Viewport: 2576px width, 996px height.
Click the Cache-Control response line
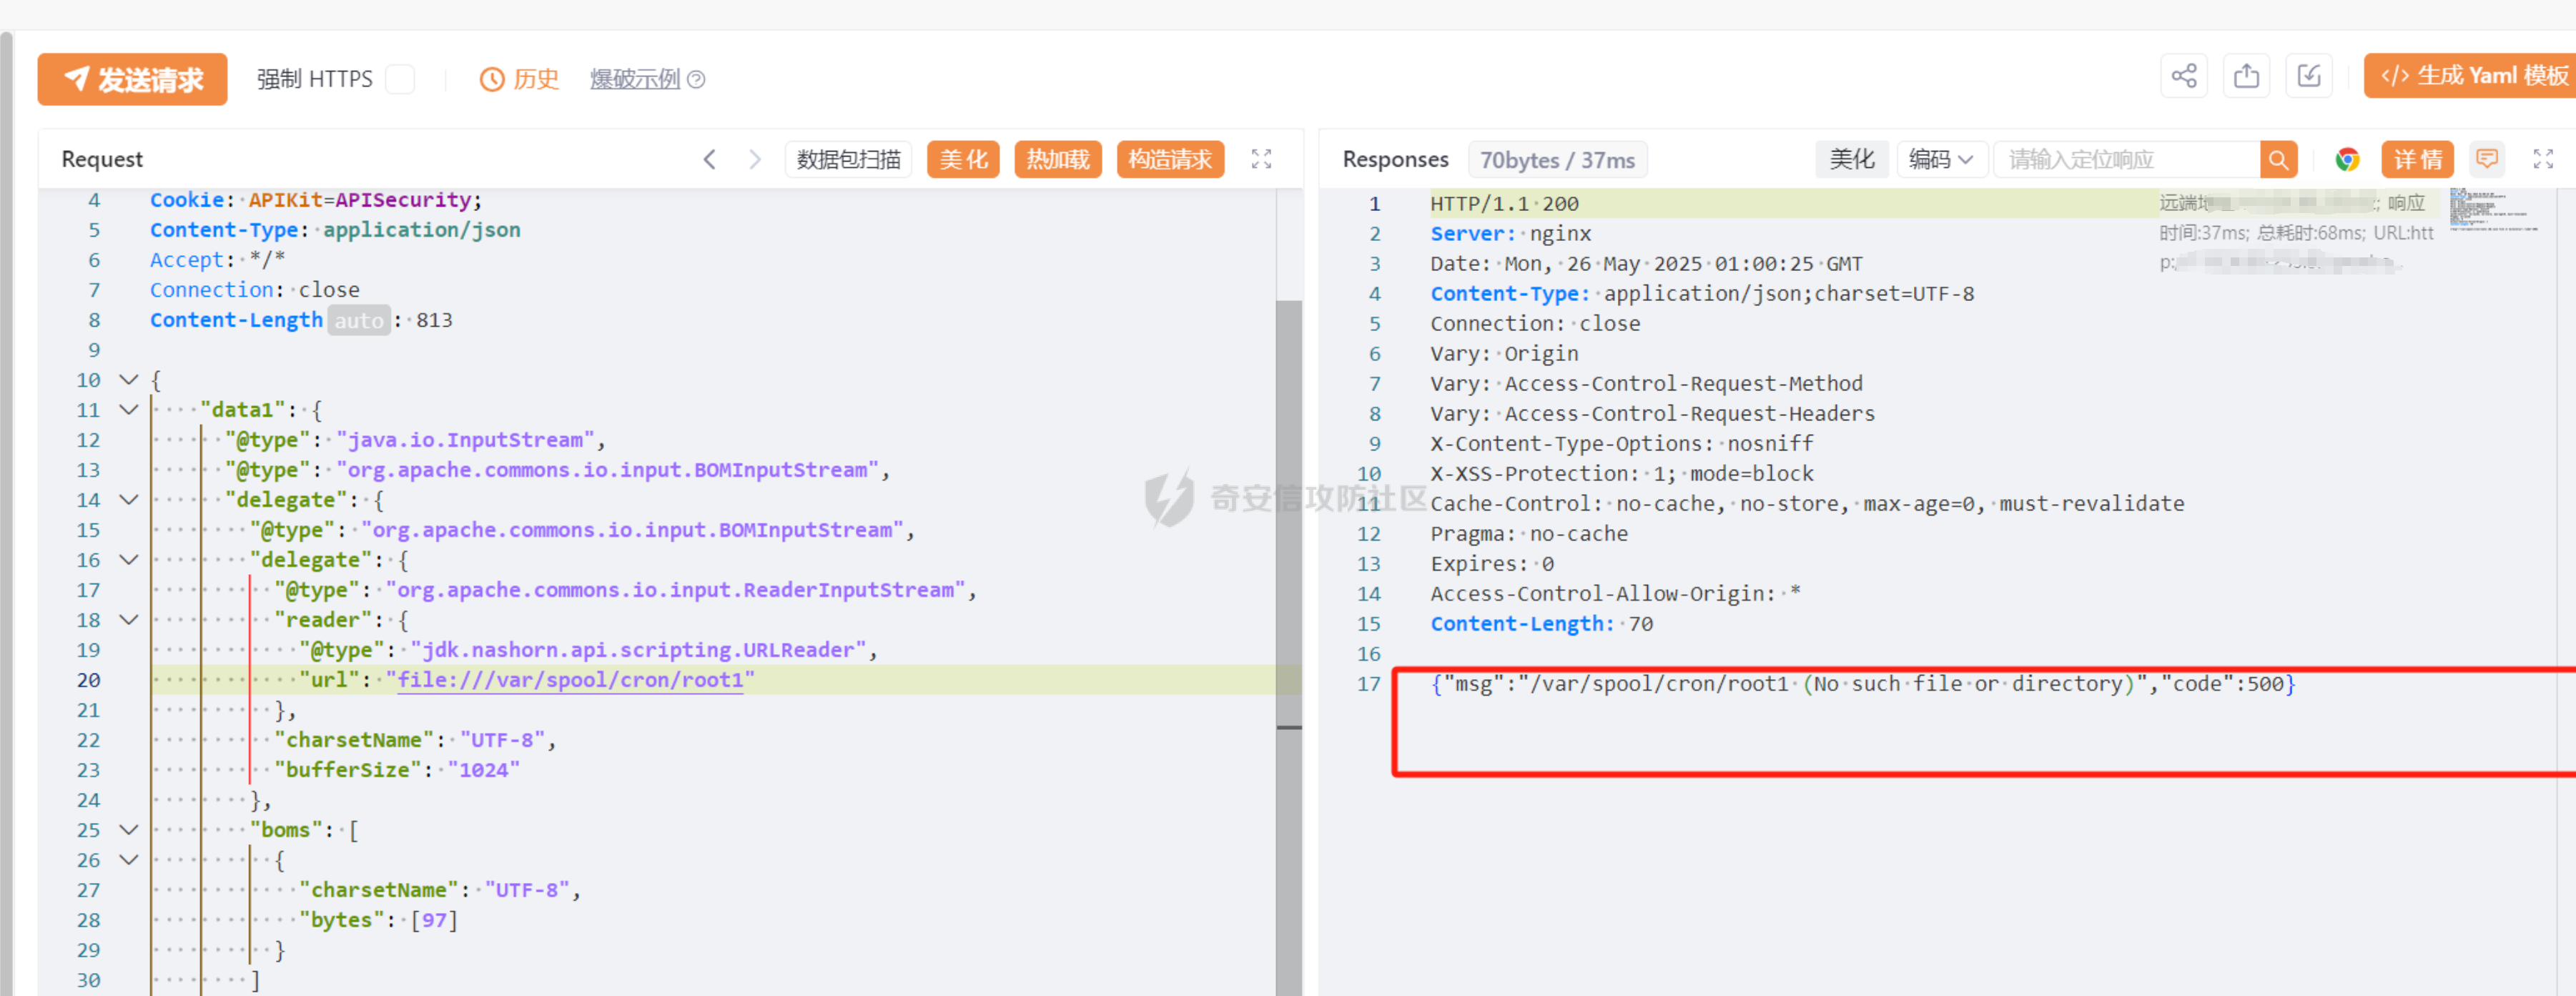point(1807,504)
